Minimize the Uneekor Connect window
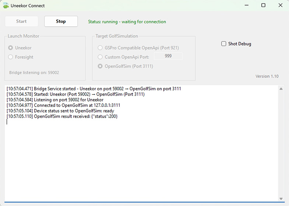This screenshot has width=289, height=206. point(246,6)
